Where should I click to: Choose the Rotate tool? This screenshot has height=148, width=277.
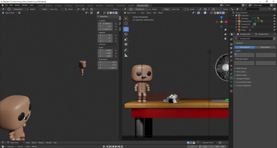[x=126, y=34]
